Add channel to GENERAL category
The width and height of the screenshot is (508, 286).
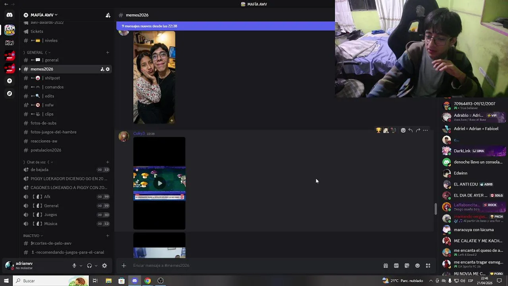point(108,52)
